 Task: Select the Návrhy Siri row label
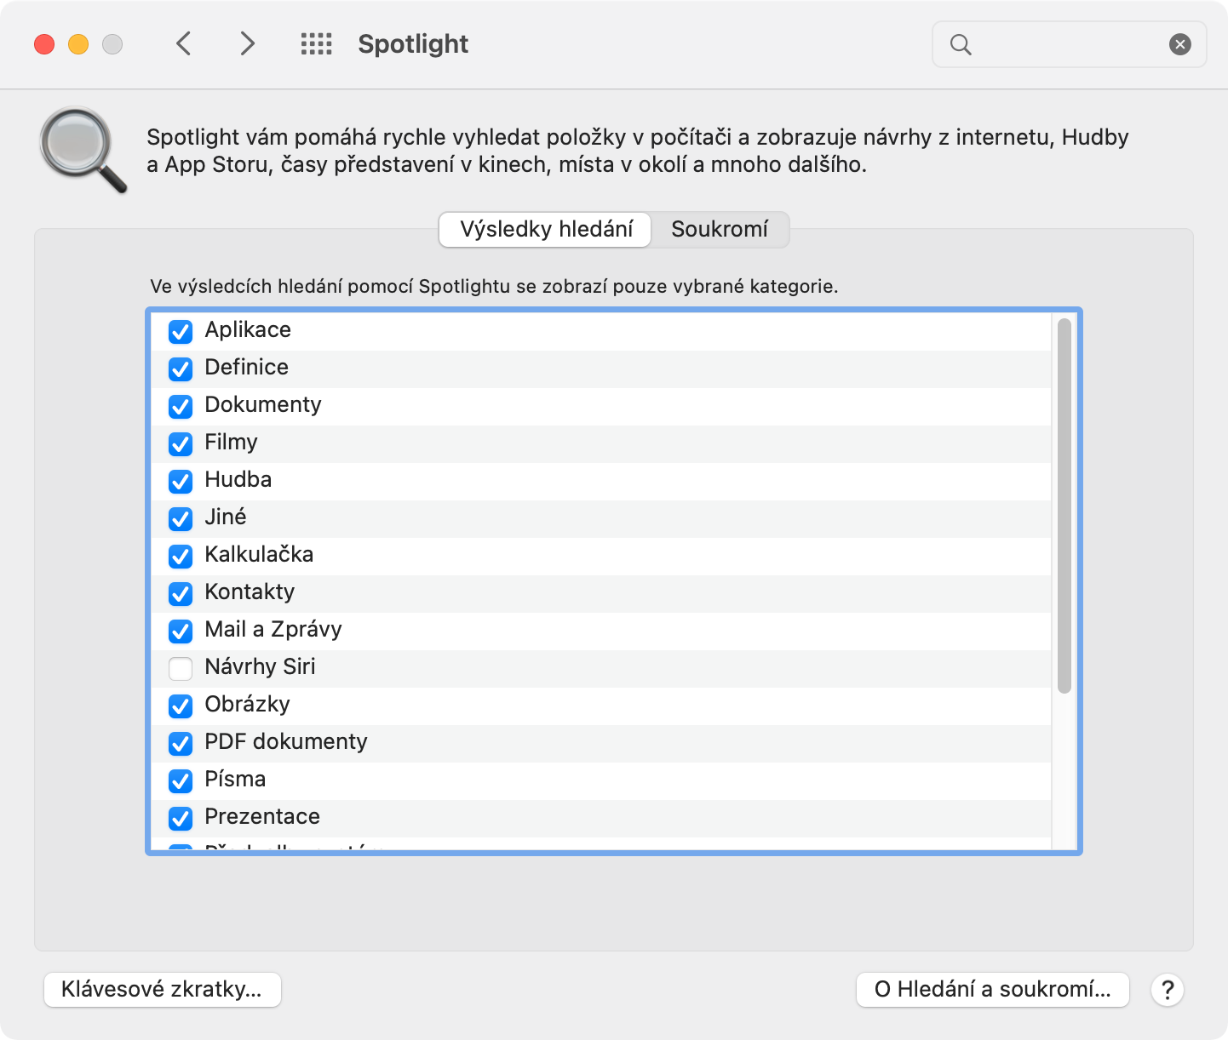tap(260, 667)
